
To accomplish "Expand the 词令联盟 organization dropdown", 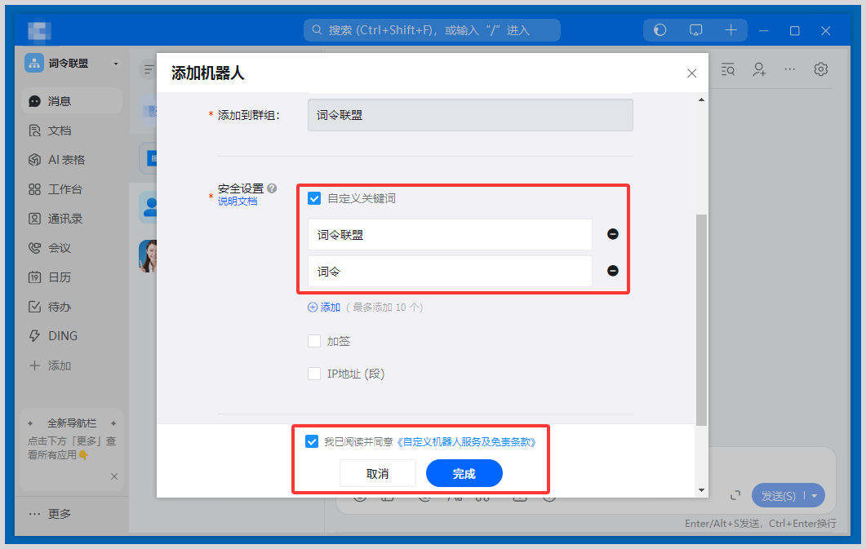I will [116, 64].
